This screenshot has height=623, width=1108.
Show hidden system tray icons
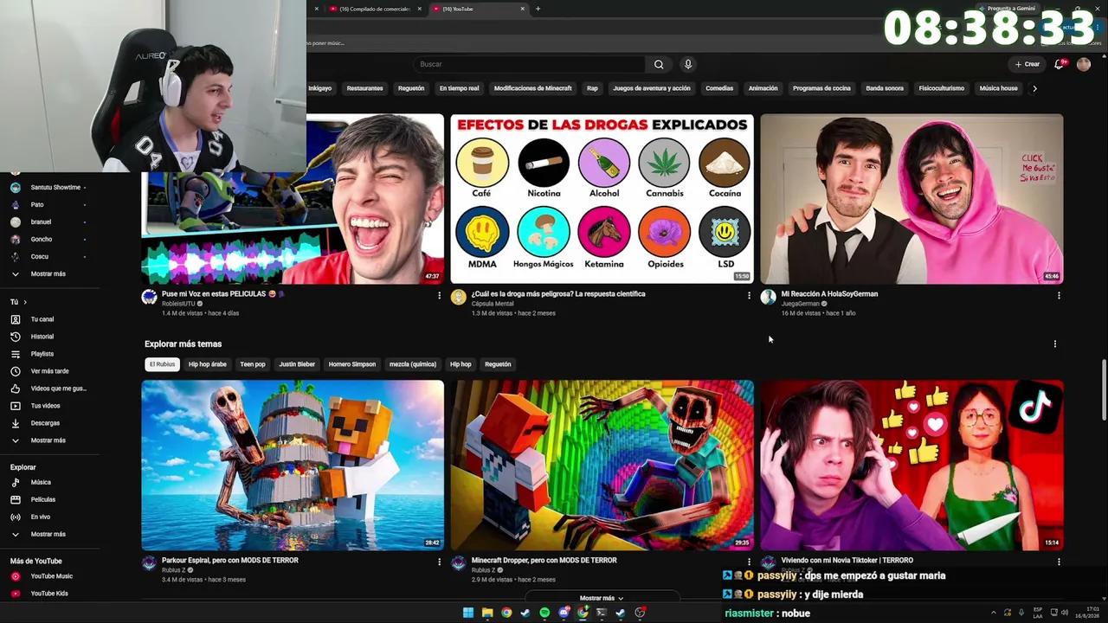(x=993, y=613)
